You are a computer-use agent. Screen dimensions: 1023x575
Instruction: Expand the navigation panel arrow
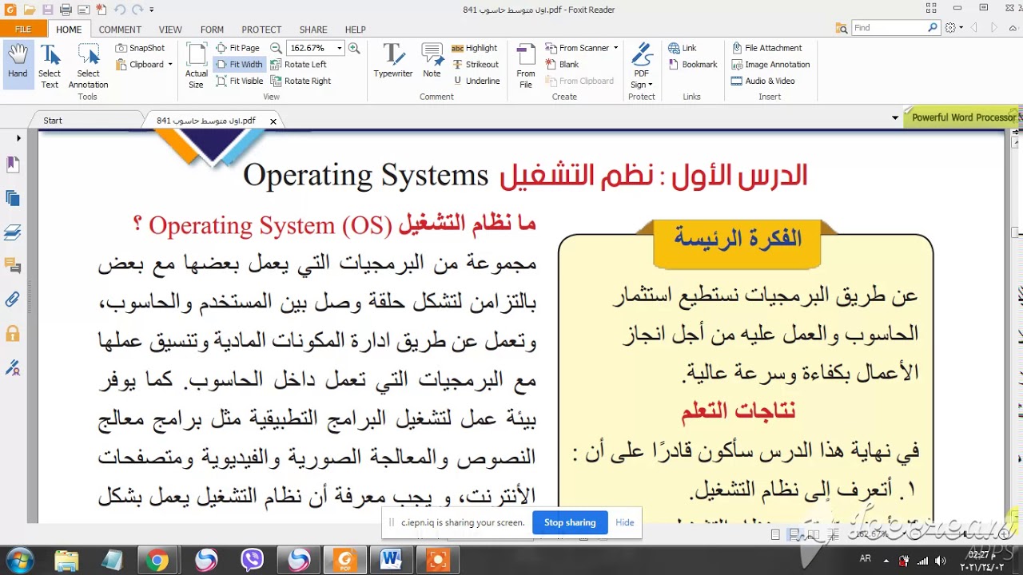[18, 138]
